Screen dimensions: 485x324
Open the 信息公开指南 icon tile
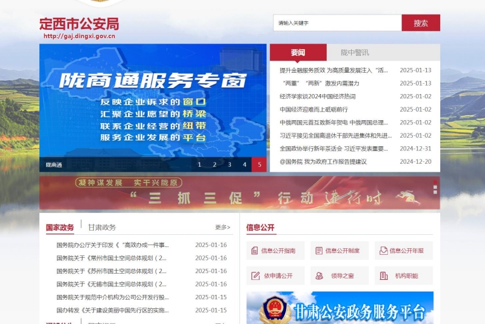pyautogui.click(x=255, y=251)
